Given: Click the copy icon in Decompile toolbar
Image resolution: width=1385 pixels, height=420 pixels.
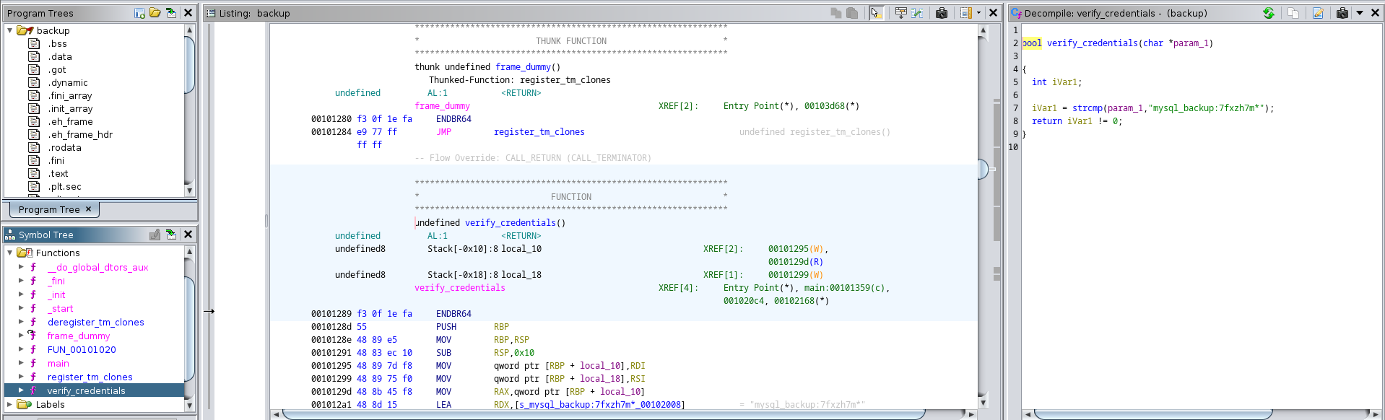Looking at the screenshot, I should [1293, 13].
